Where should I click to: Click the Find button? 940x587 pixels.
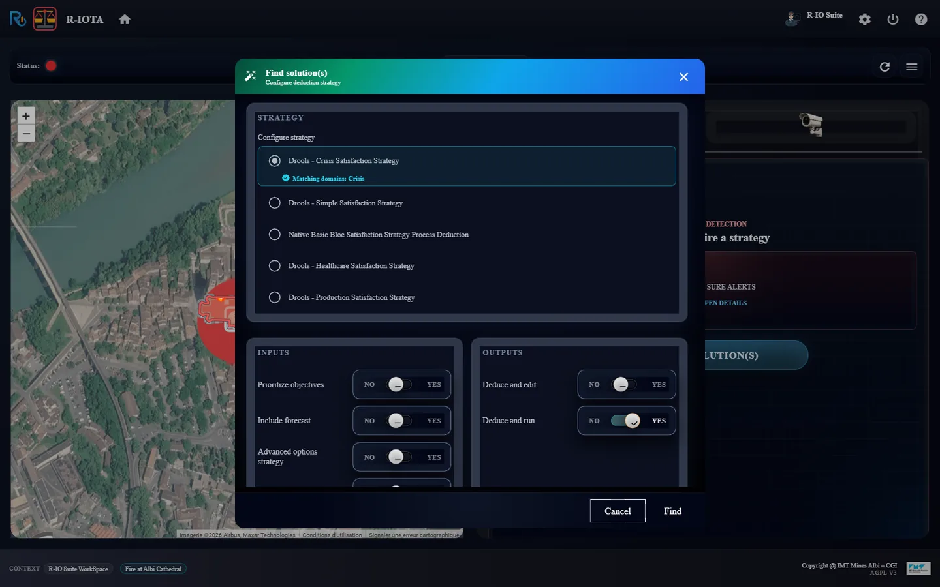pos(672,511)
